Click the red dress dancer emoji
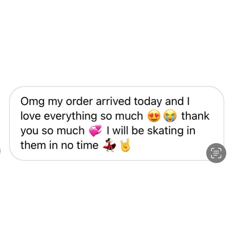 pos(110,145)
